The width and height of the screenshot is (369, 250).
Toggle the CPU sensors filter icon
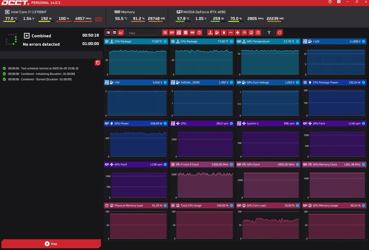click(x=165, y=33)
